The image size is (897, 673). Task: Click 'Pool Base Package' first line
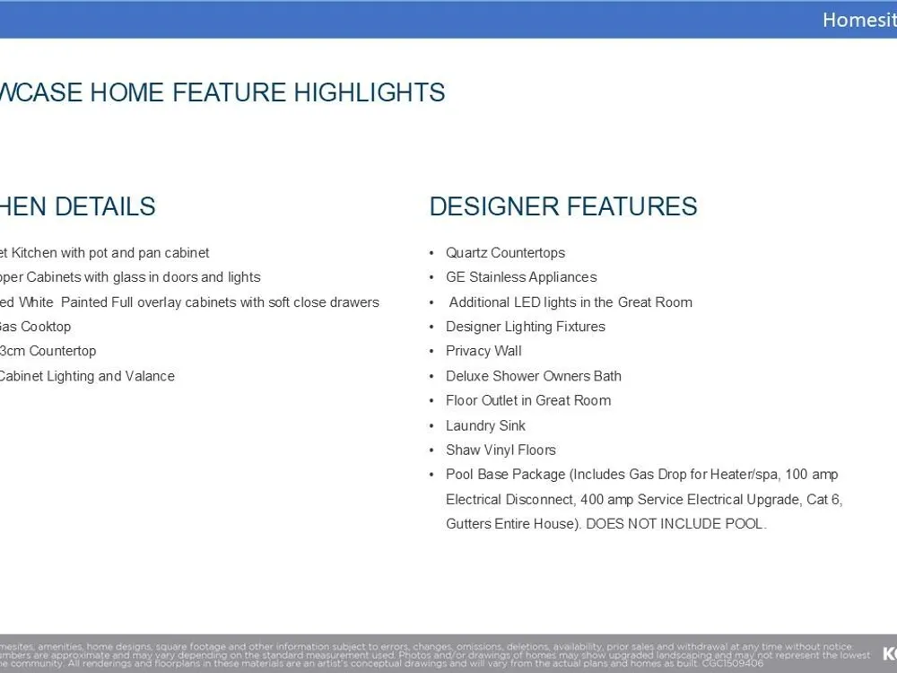click(x=642, y=475)
